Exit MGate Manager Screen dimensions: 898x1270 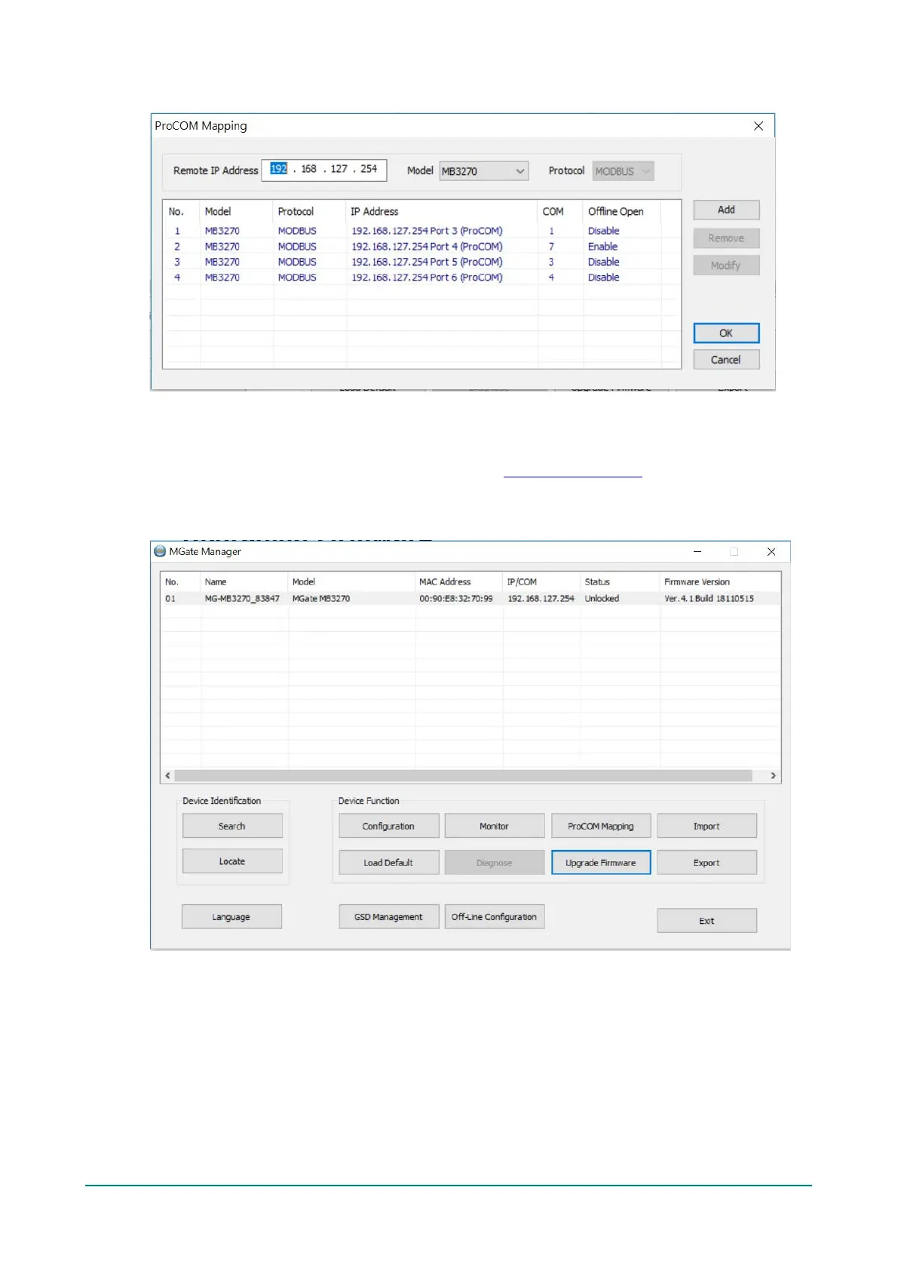(706, 921)
